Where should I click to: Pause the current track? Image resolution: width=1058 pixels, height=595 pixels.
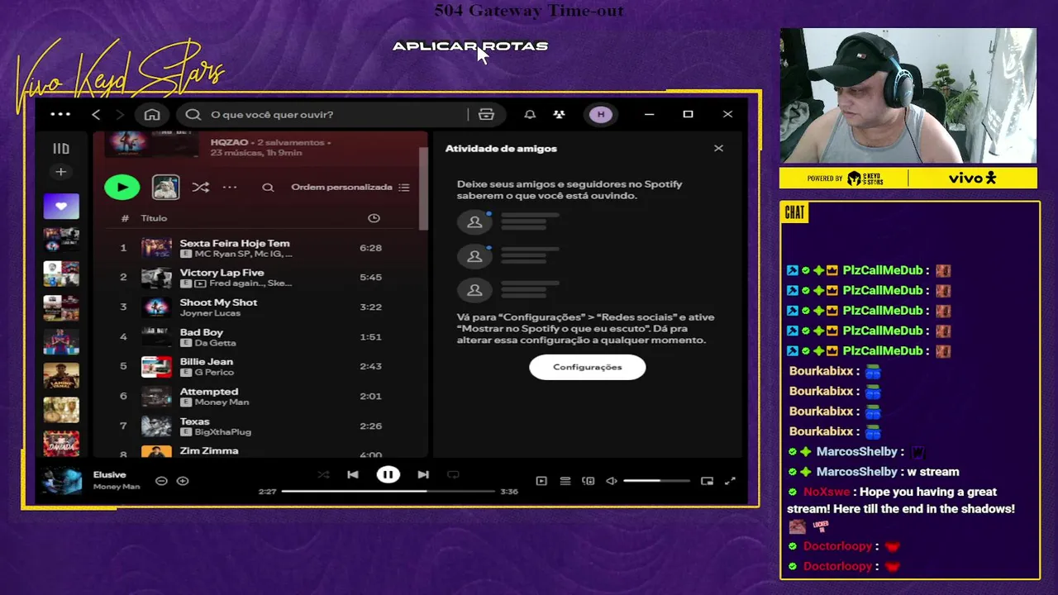click(x=388, y=475)
